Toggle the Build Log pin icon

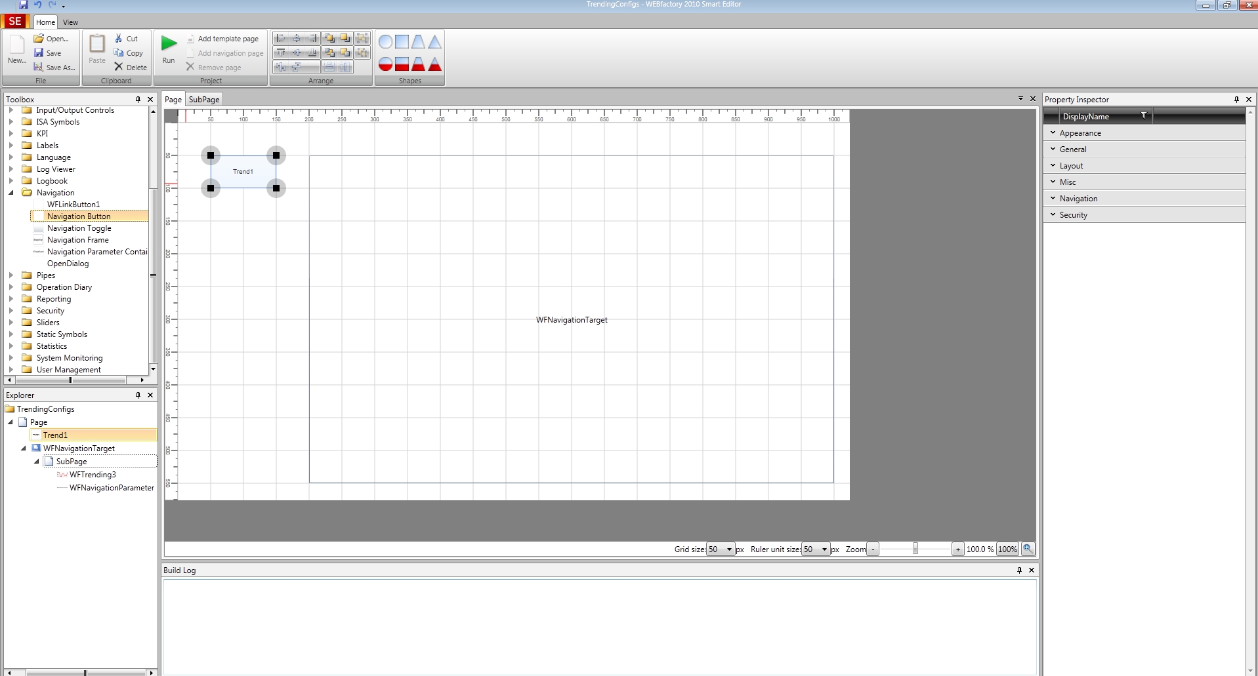[x=1019, y=570]
